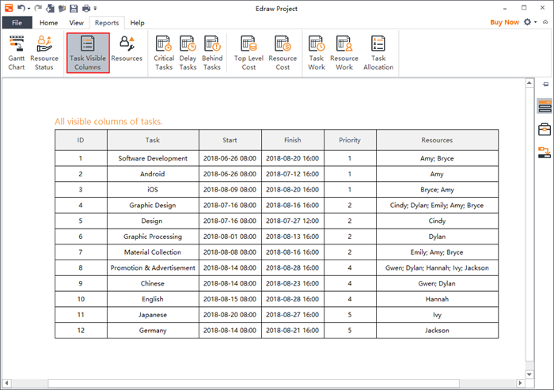Select the Material Collection task cell
This screenshot has height=390, width=554.
point(153,252)
